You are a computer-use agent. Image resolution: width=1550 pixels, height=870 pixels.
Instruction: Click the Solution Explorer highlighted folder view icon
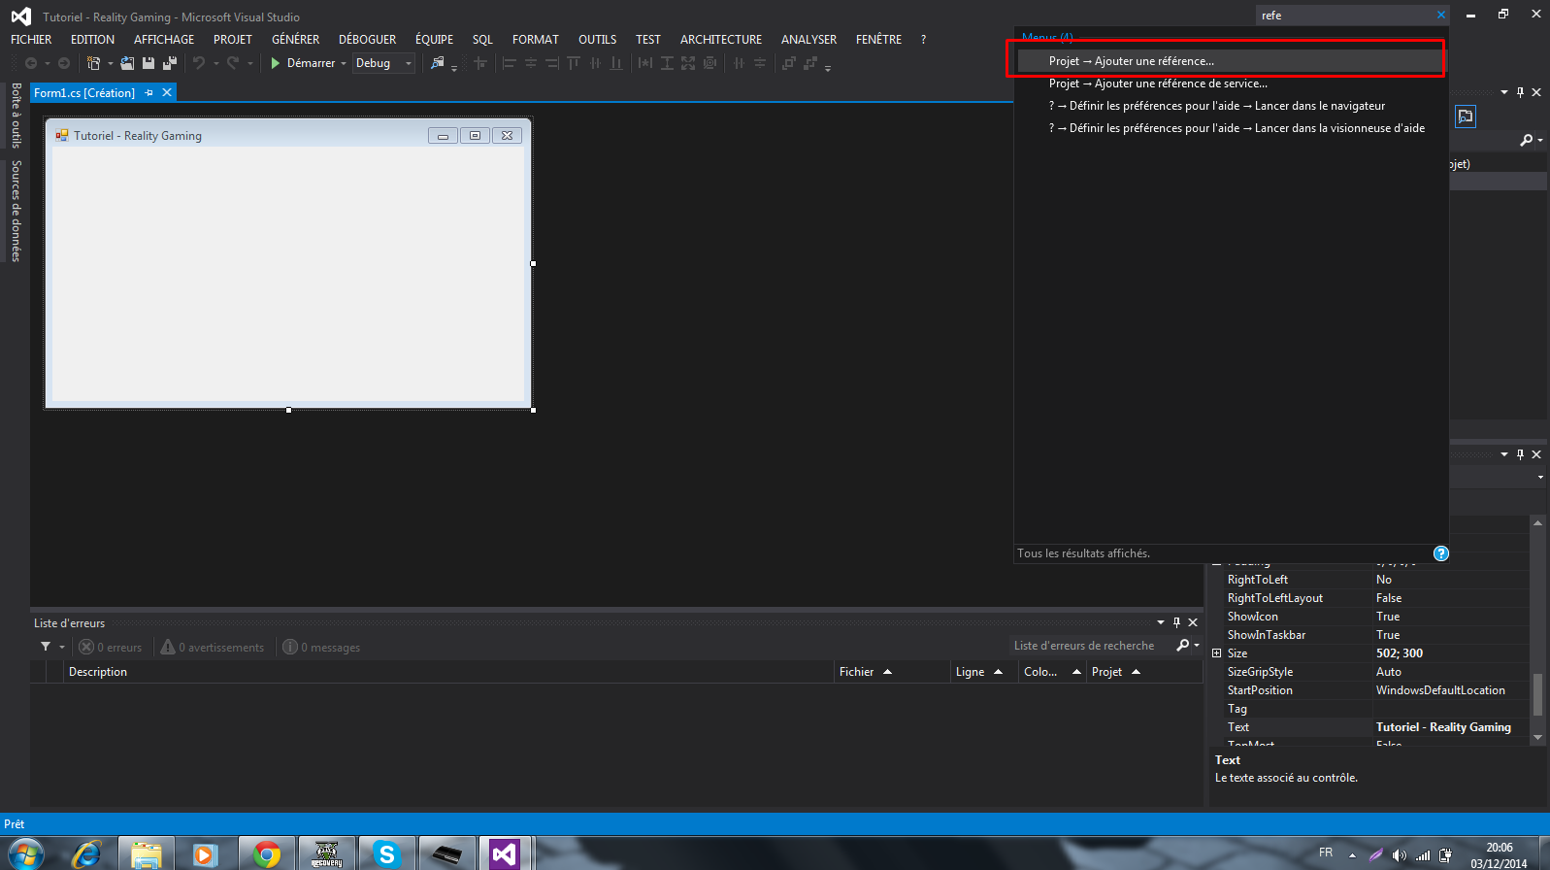pos(1466,117)
